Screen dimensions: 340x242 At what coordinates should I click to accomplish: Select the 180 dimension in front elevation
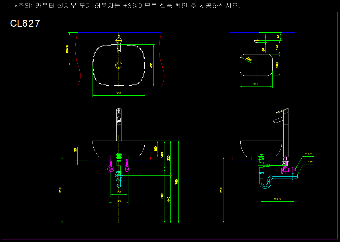[119, 201]
